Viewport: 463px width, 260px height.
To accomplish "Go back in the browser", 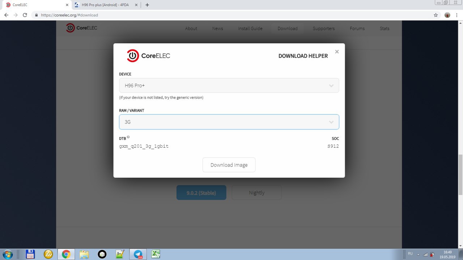I will click(x=6, y=15).
